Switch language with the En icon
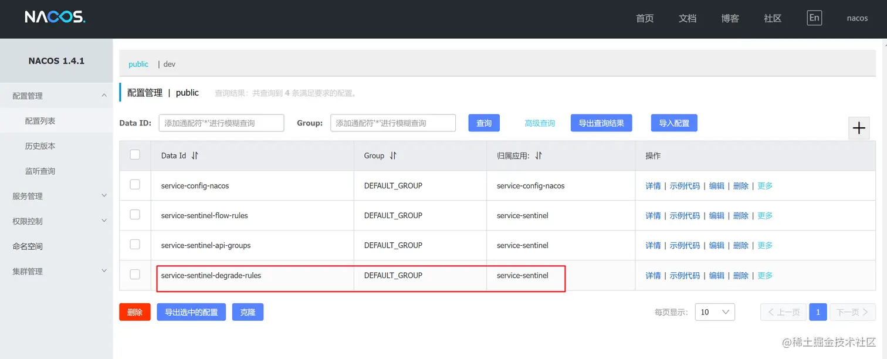 click(814, 18)
